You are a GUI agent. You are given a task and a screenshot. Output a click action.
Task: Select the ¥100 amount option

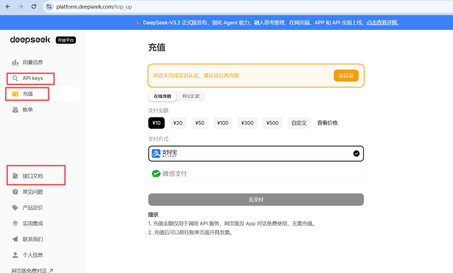click(223, 123)
